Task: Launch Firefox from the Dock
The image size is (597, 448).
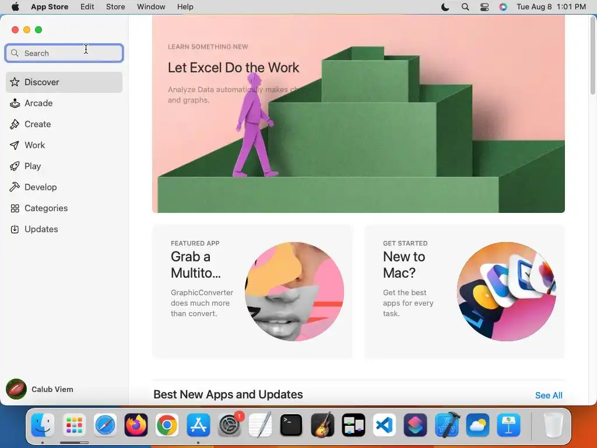Action: [x=136, y=425]
